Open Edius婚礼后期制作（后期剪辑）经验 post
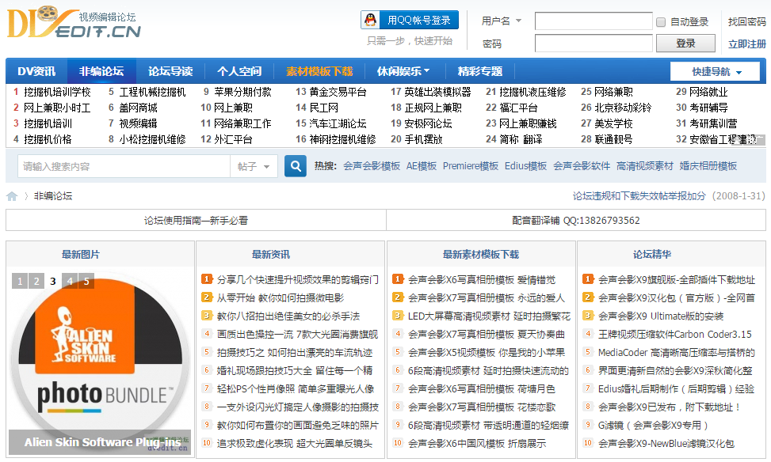Image resolution: width=771 pixels, height=462 pixels. pyautogui.click(x=676, y=389)
